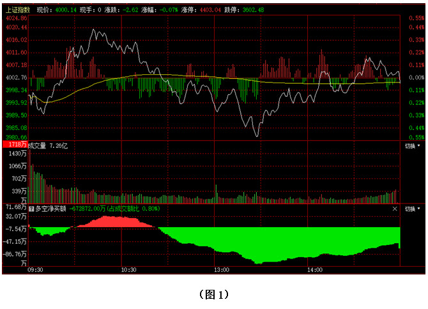Open the help icon beside 多空净买额

31,209
